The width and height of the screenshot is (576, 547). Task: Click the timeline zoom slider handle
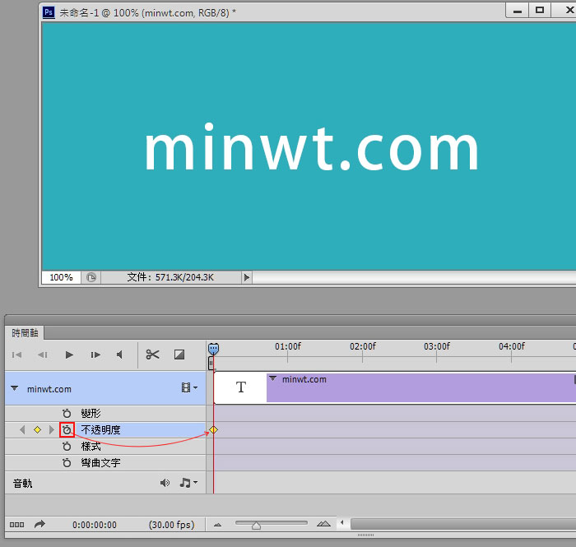pyautogui.click(x=257, y=526)
